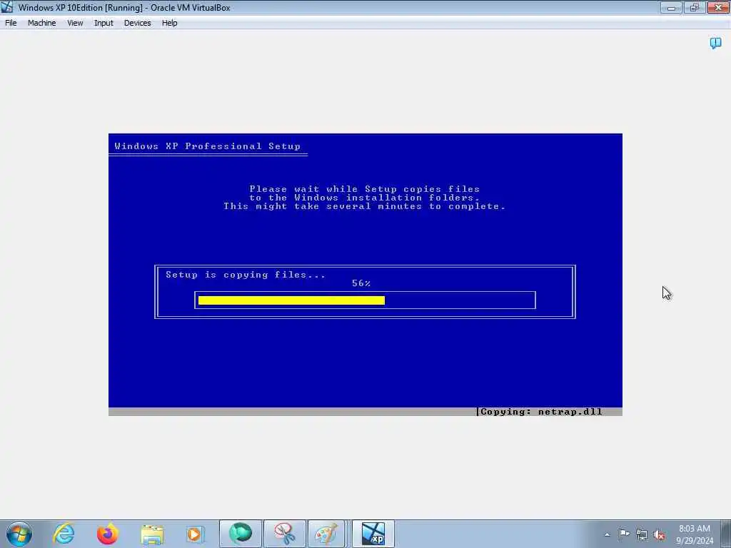Click 'This might take several minutes' line
The height and width of the screenshot is (548, 731).
click(x=364, y=206)
